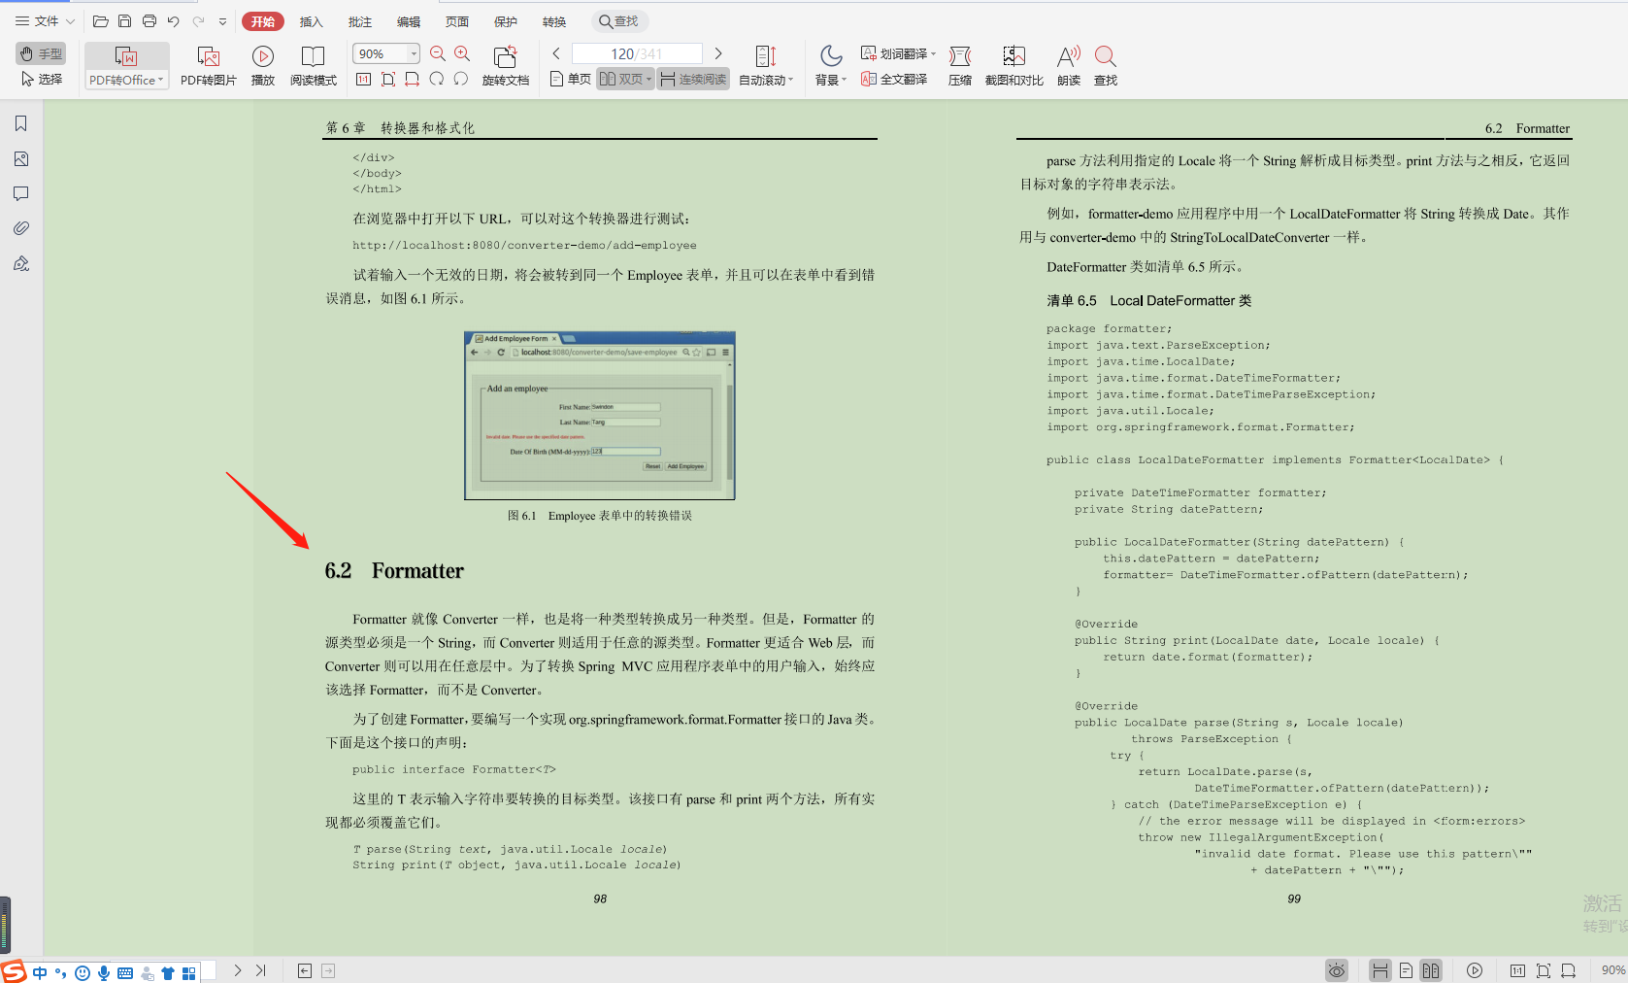Click PDF转图片 conversion button
This screenshot has width=1628, height=983.
coord(208,66)
